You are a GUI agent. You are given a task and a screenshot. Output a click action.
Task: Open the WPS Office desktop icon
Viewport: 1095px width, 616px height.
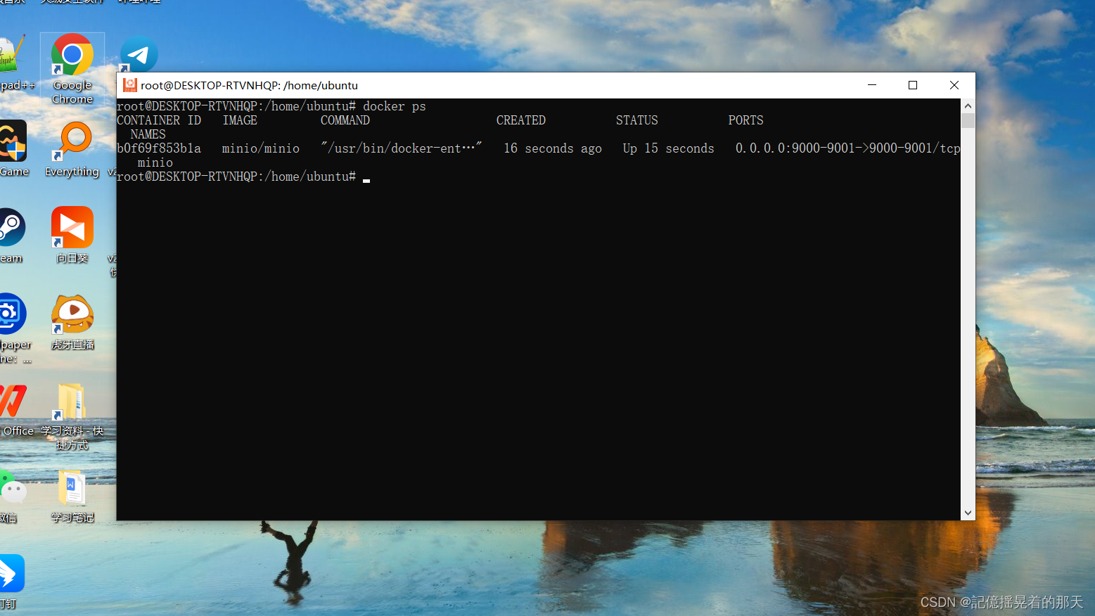(x=15, y=410)
